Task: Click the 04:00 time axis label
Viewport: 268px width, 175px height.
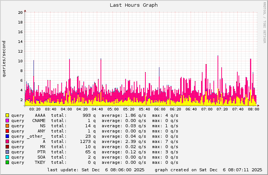Action: point(66,109)
